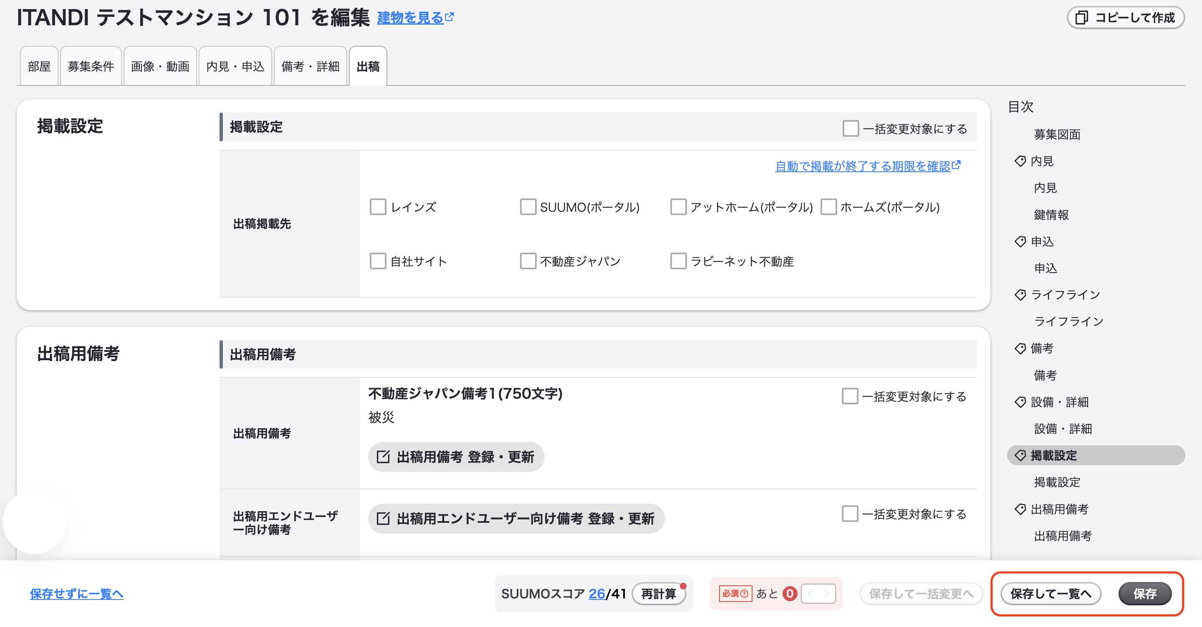The image size is (1202, 627).
Task: Toggle the ホームズ(ポータル) checkbox
Action: tap(829, 207)
